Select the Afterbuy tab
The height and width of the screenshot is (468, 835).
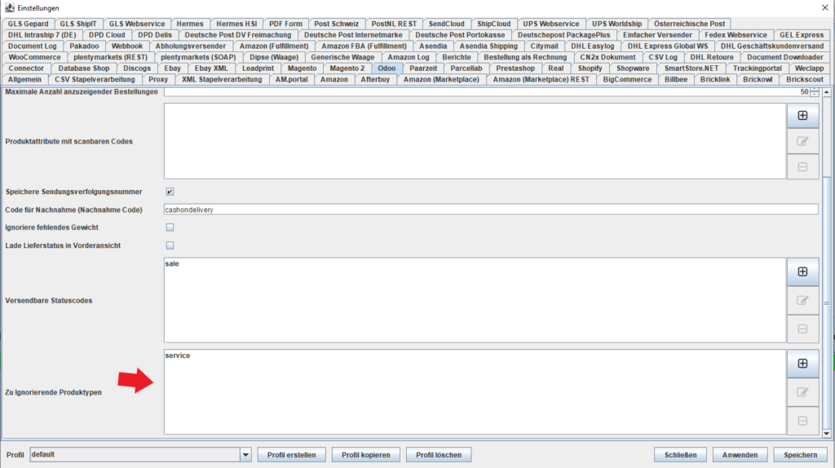(375, 79)
